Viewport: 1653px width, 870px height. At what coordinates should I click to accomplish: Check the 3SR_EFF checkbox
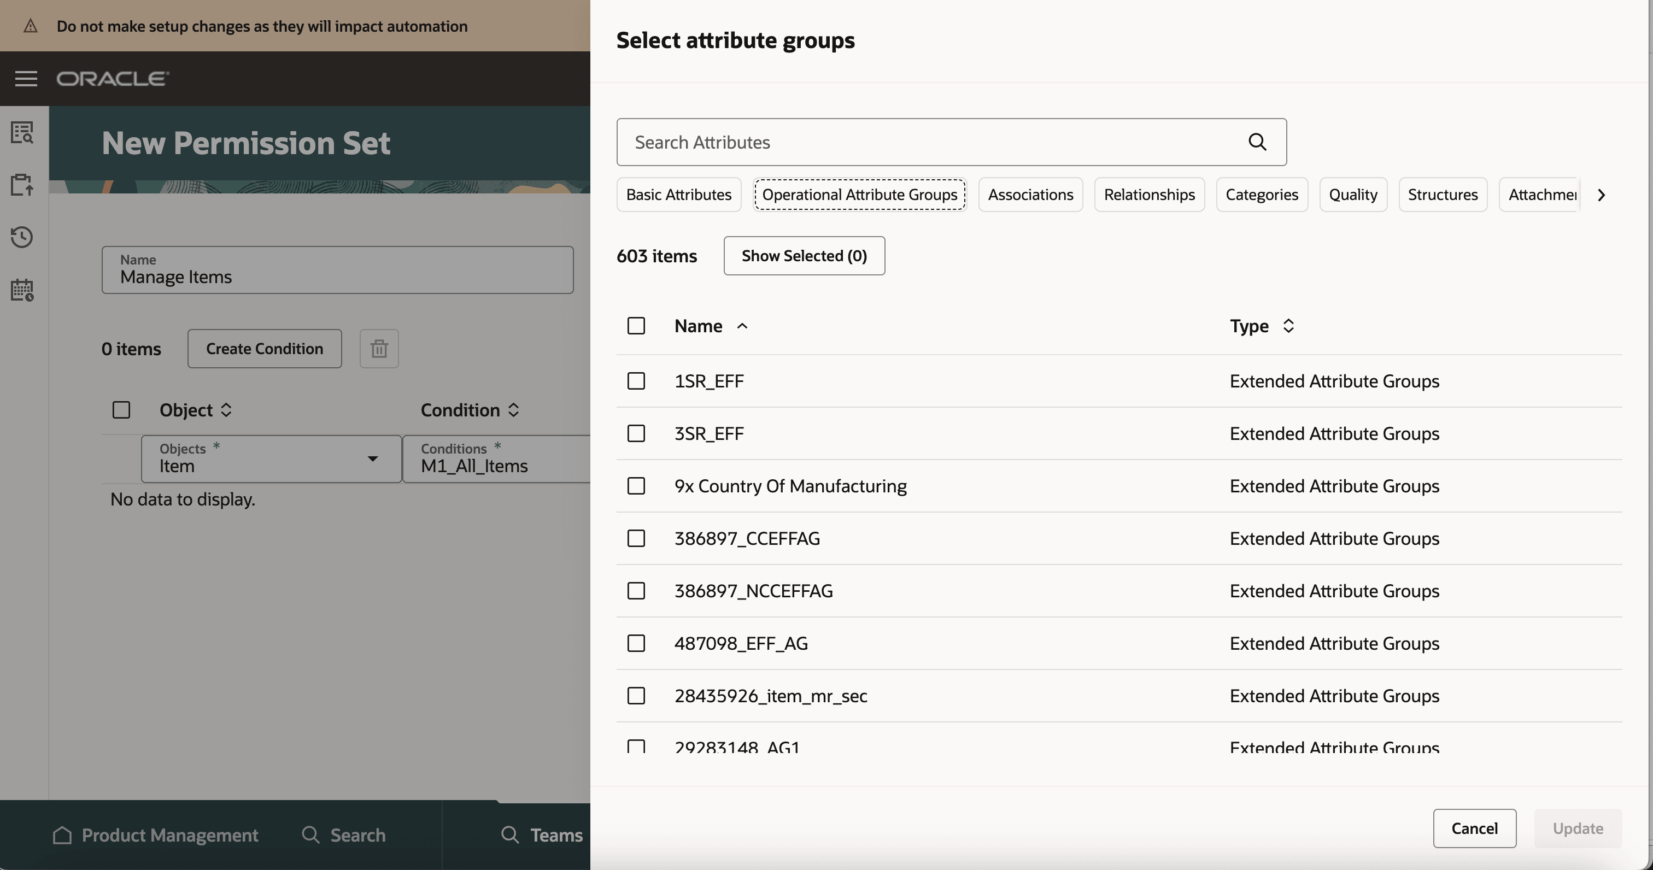636,434
